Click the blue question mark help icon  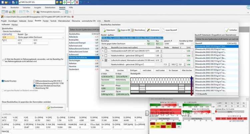pyautogui.click(x=66, y=12)
